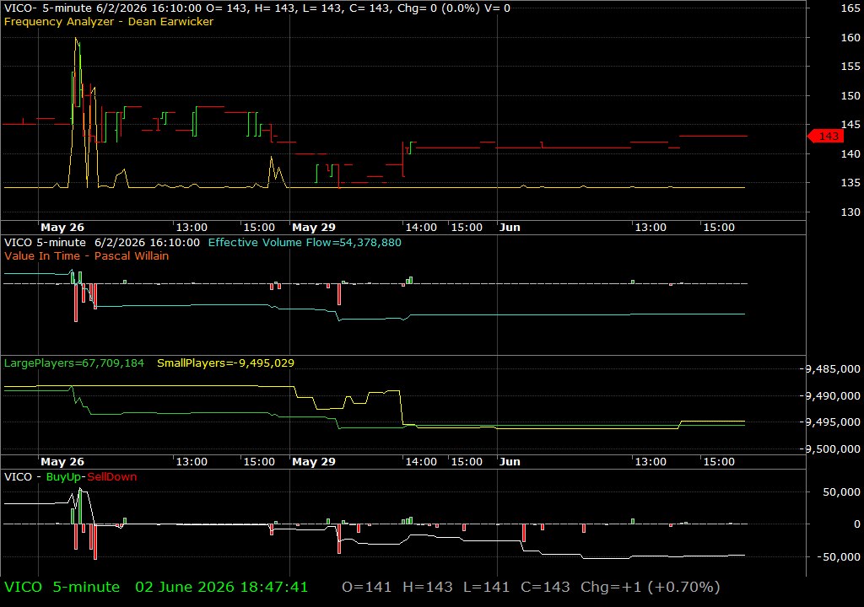Click 'C=143' value in status bar
The width and height of the screenshot is (864, 607).
(545, 587)
